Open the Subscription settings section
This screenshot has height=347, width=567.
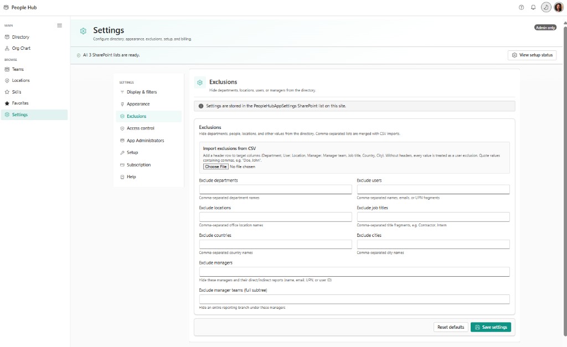148,165
